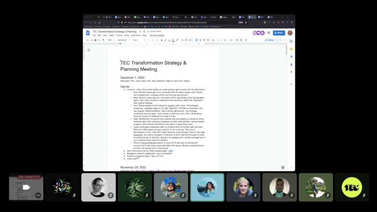Open Google Keep side panel

[x=291, y=49]
